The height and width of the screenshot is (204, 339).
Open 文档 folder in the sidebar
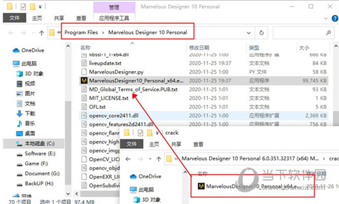pyautogui.click(x=26, y=104)
